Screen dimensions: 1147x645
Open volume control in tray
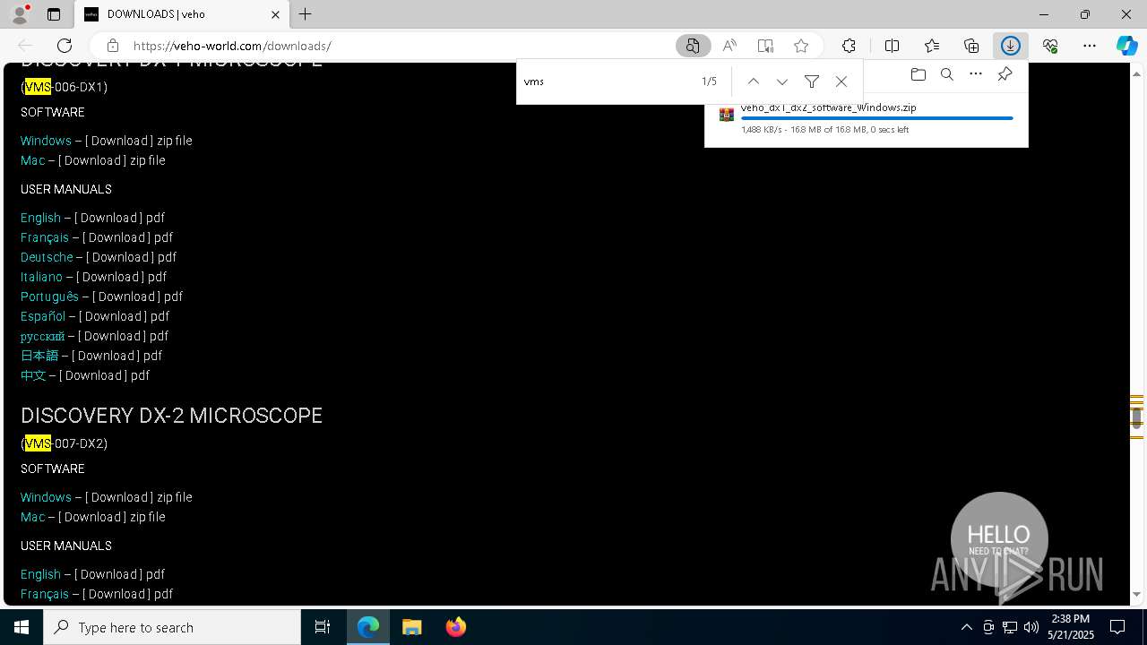pyautogui.click(x=1031, y=627)
